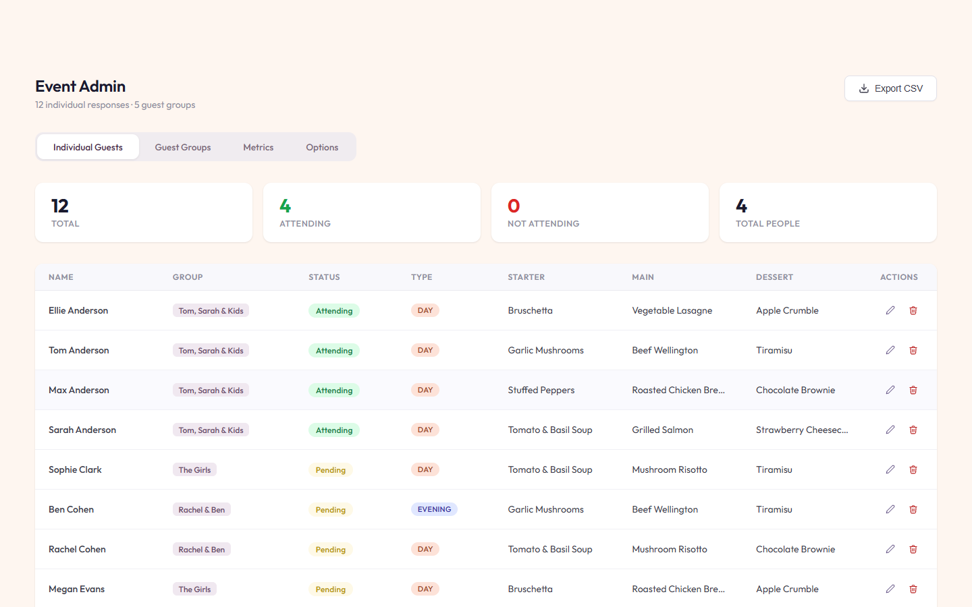Go to the Options tab
Screen dimensions: 972x607
[x=322, y=147]
